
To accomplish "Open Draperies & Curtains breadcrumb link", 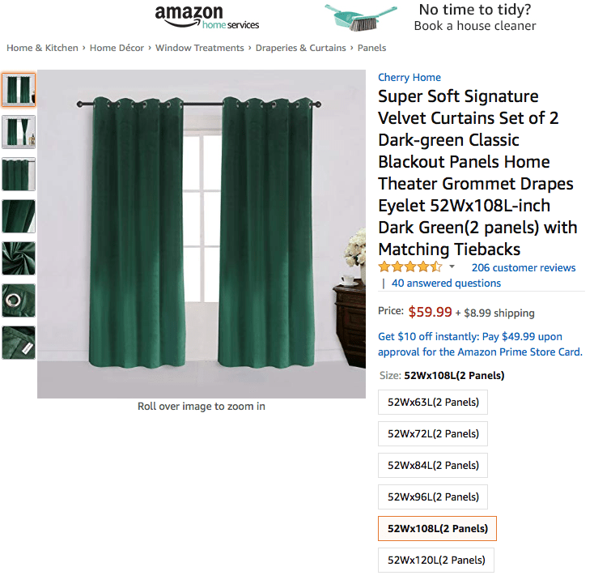I will (x=301, y=48).
